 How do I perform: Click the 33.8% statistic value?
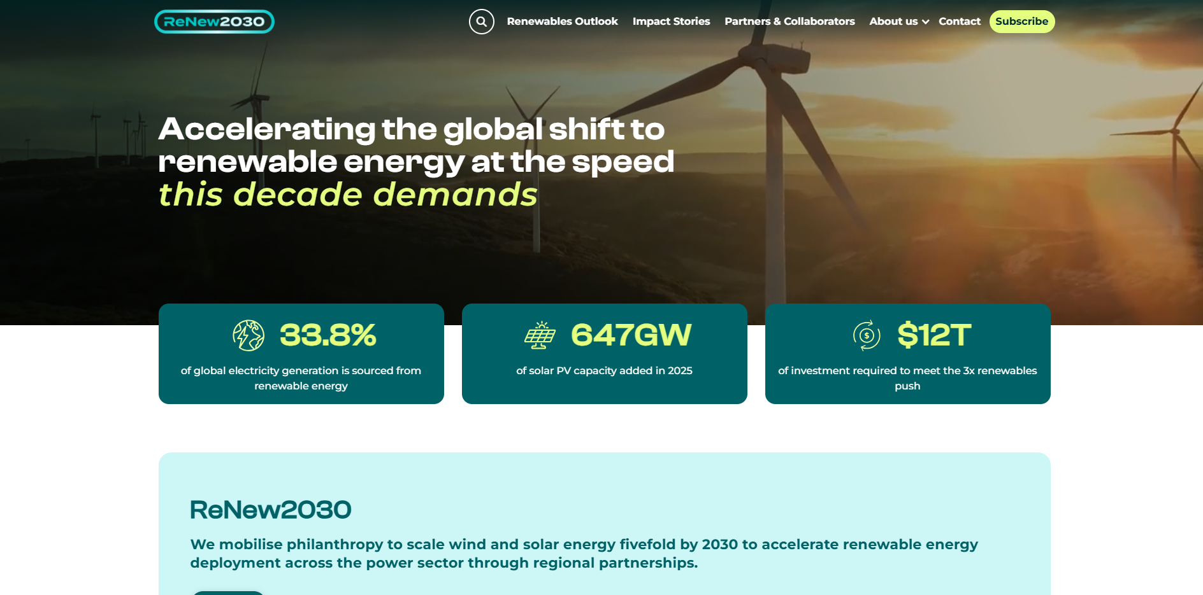(x=328, y=335)
